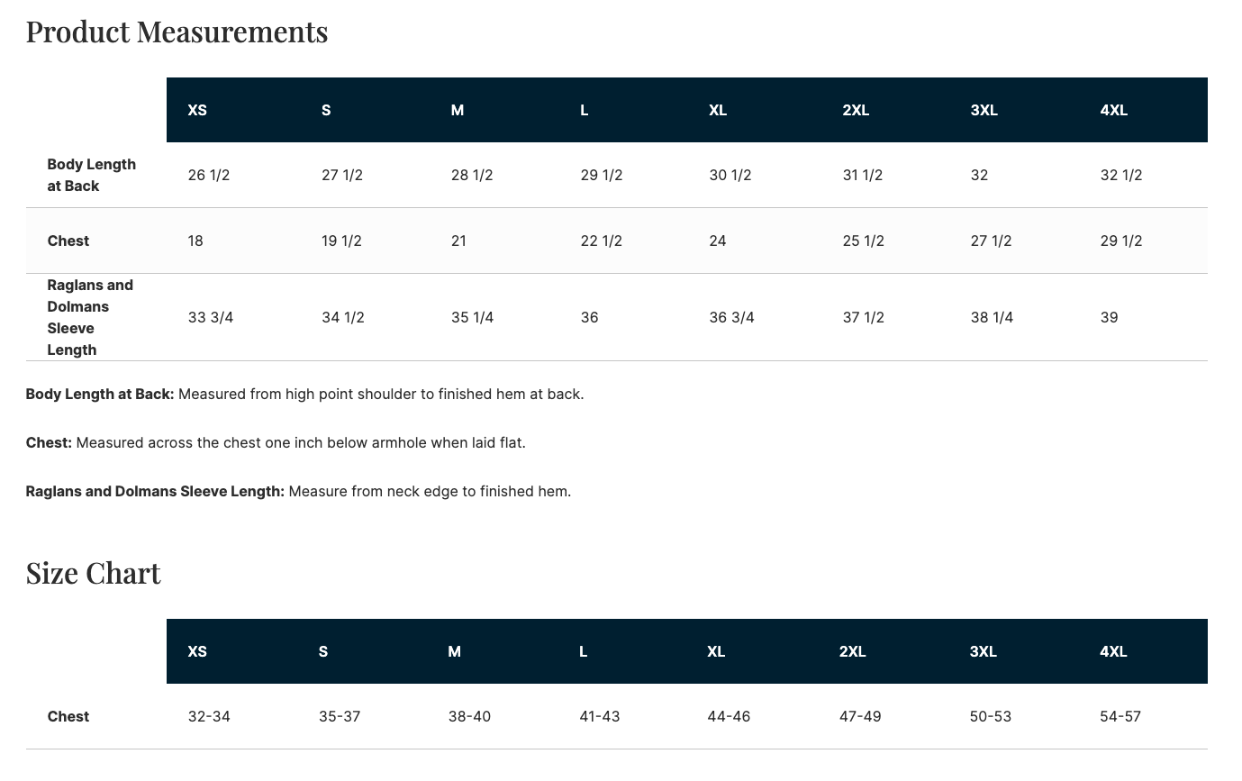Click Body Length at Back row label
1242x781 pixels.
[x=92, y=175]
